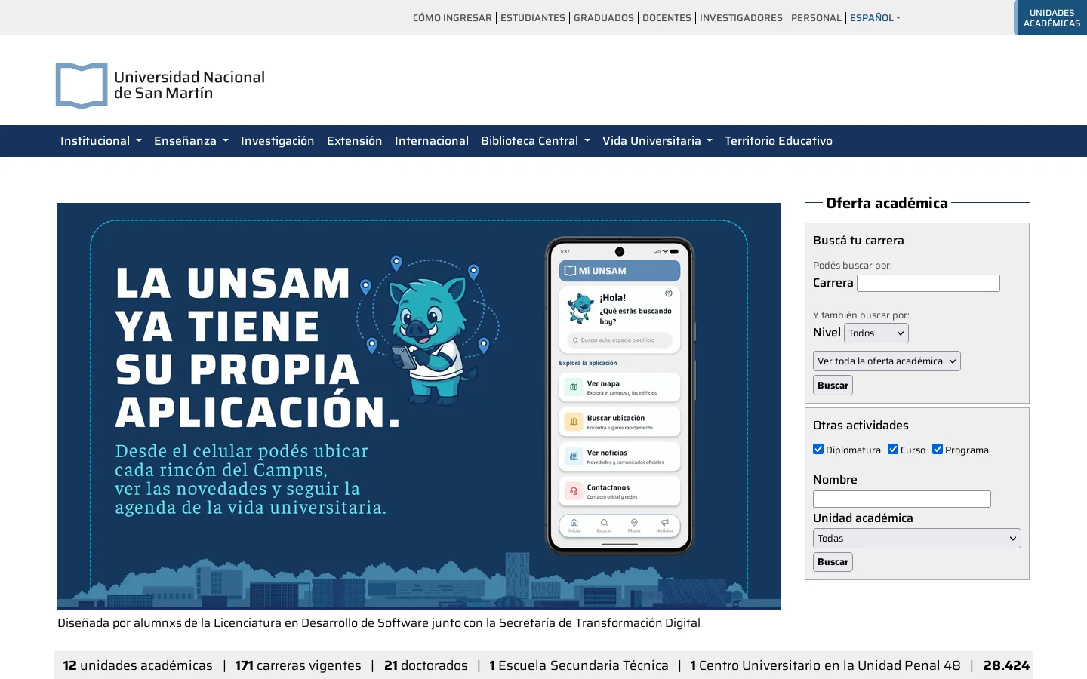Click the '171 carreras vigentes' statistic
This screenshot has width=1087, height=679.
click(x=298, y=665)
